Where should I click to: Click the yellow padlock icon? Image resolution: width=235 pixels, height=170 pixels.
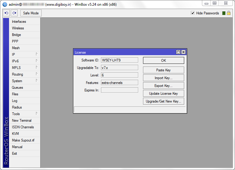(x=229, y=13)
